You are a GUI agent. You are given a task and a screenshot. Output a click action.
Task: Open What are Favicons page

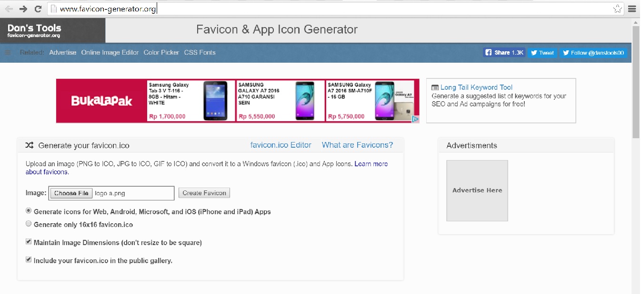tap(358, 145)
